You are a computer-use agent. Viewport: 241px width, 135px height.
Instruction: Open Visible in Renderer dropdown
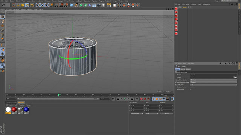point(214,82)
